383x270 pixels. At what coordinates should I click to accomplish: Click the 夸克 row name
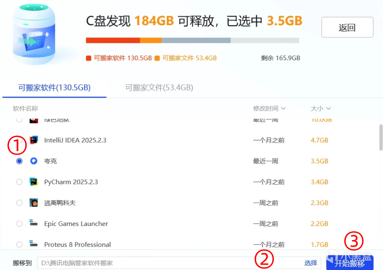coord(50,161)
